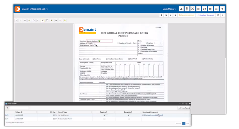Sort by the Permit Type column header
Viewport: 239px width, 129px height.
click(x=63, y=112)
